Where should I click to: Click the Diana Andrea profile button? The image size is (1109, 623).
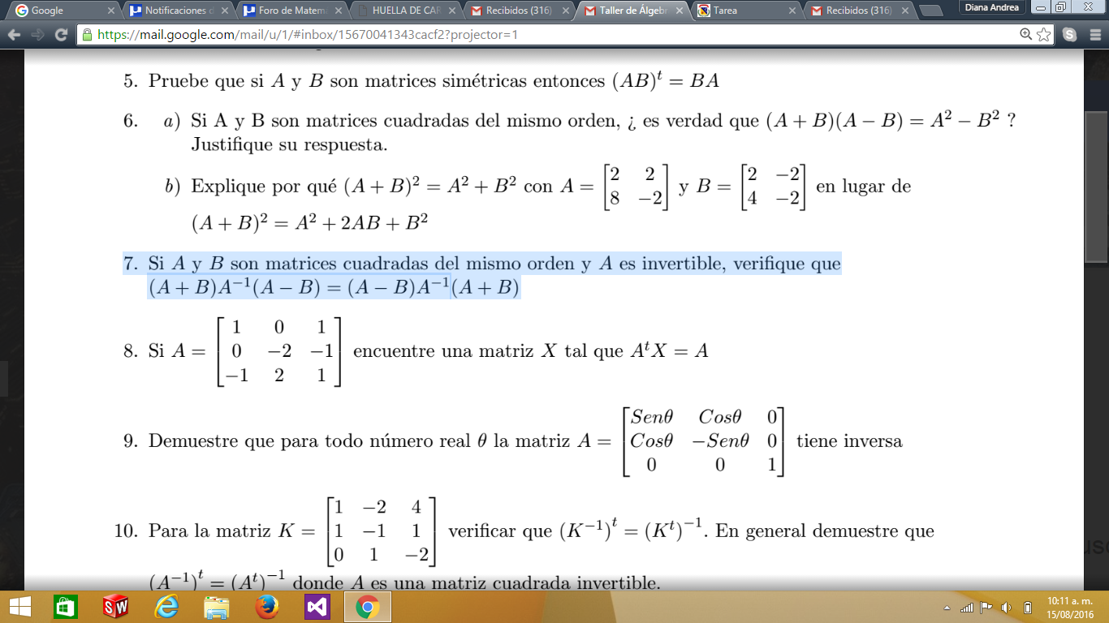990,7
